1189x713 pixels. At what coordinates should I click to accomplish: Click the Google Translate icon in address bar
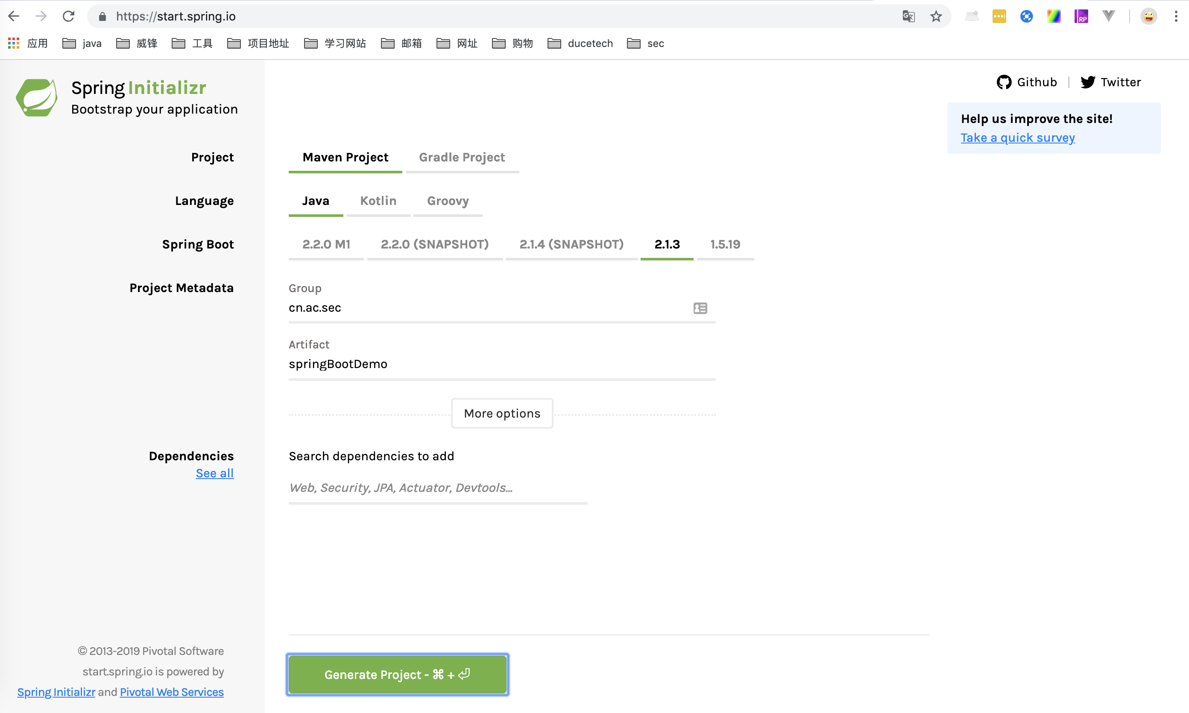click(908, 16)
